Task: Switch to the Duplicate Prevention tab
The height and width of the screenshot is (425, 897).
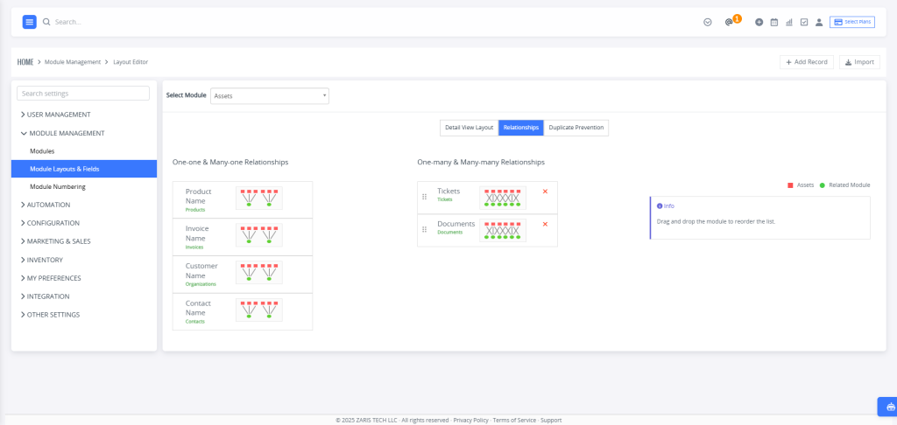Action: [576, 128]
